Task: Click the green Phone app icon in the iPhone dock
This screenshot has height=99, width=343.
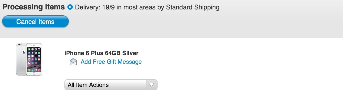Action: click(x=29, y=70)
